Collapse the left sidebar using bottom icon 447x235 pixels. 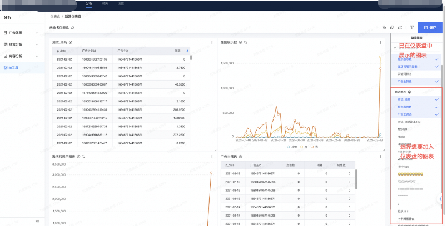[37, 221]
